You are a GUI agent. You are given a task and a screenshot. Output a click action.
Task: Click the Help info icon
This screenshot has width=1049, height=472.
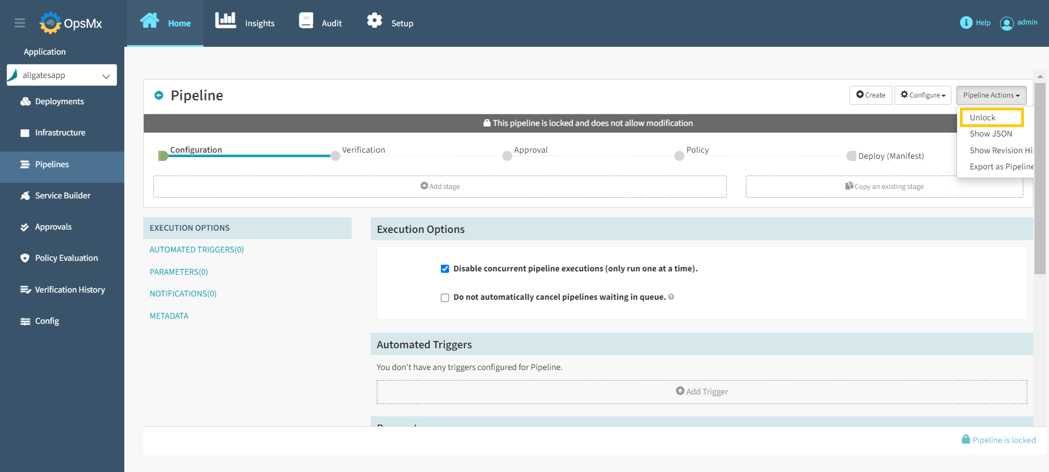[x=966, y=22]
